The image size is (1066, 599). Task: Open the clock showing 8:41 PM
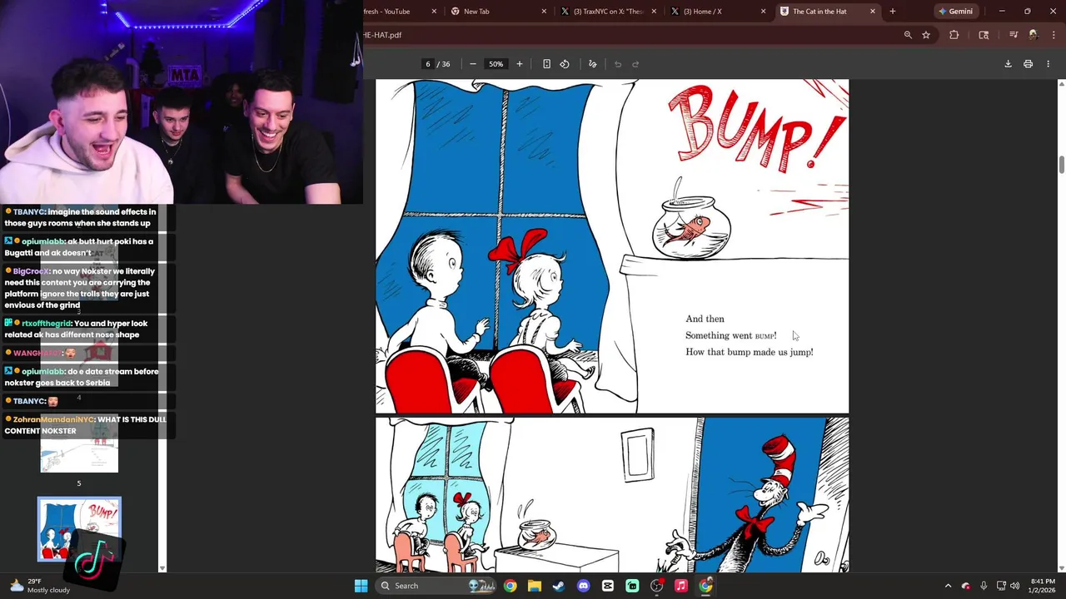[1043, 586]
